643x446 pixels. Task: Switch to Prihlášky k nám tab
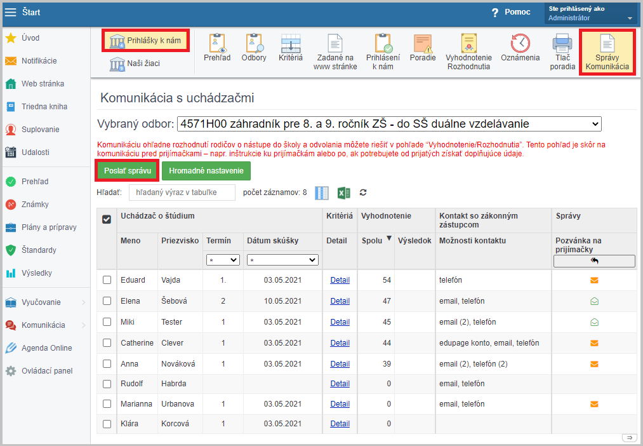point(145,41)
